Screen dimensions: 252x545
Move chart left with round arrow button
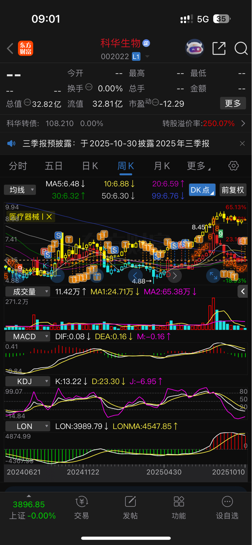(135, 276)
